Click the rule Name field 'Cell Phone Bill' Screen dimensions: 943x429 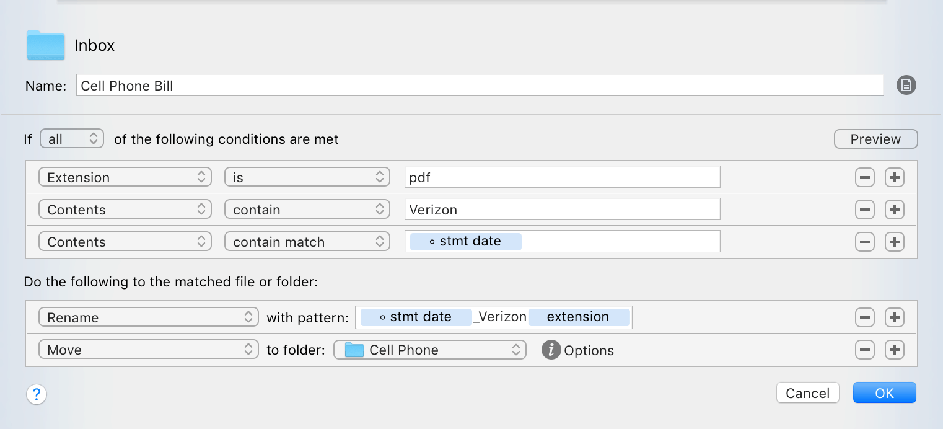[x=480, y=86]
